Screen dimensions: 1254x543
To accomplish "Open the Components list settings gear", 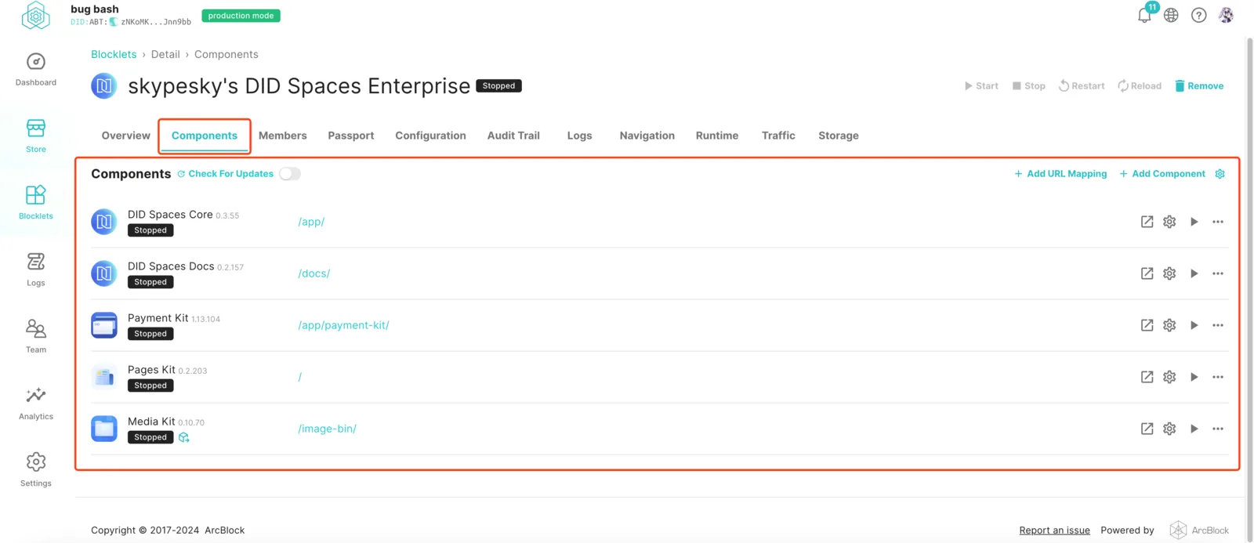I will click(1220, 174).
